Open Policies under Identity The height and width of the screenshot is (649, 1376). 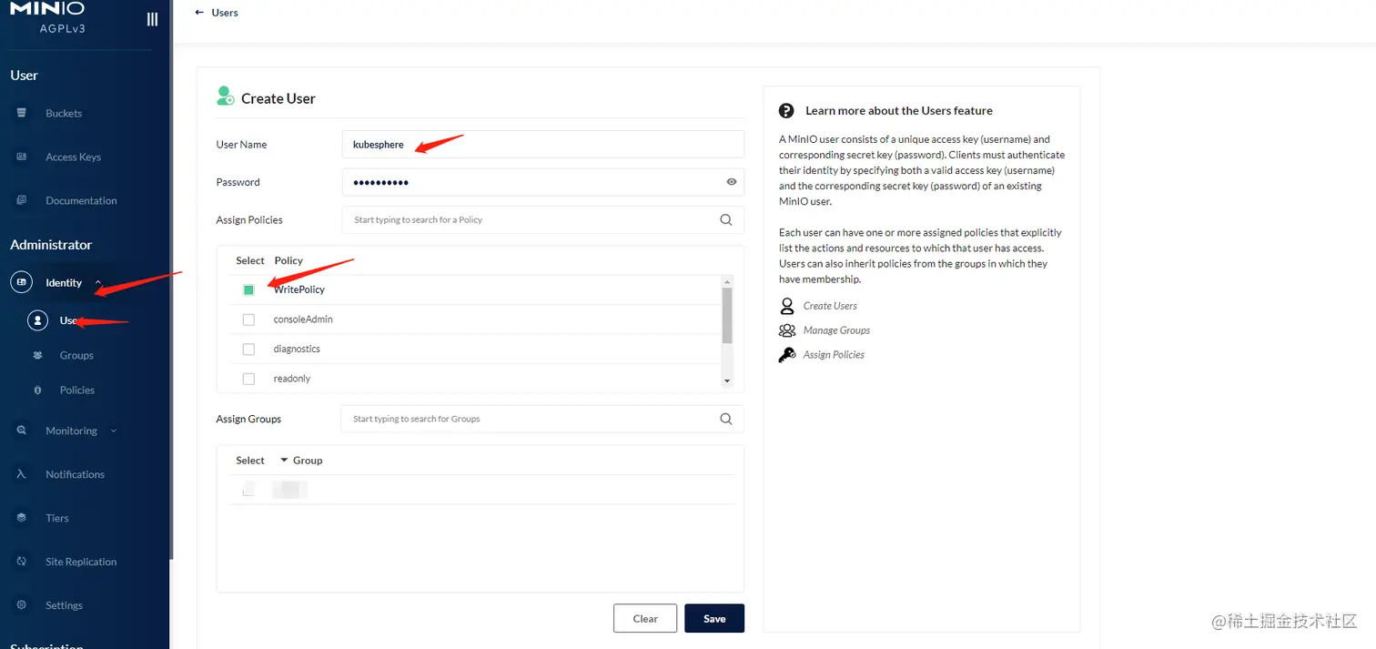[77, 390]
